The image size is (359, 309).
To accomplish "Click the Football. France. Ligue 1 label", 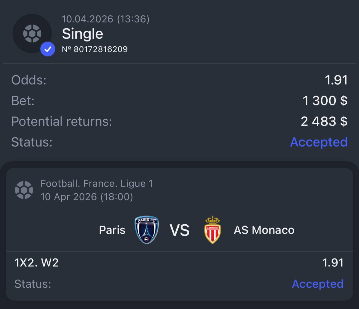I will click(x=97, y=183).
